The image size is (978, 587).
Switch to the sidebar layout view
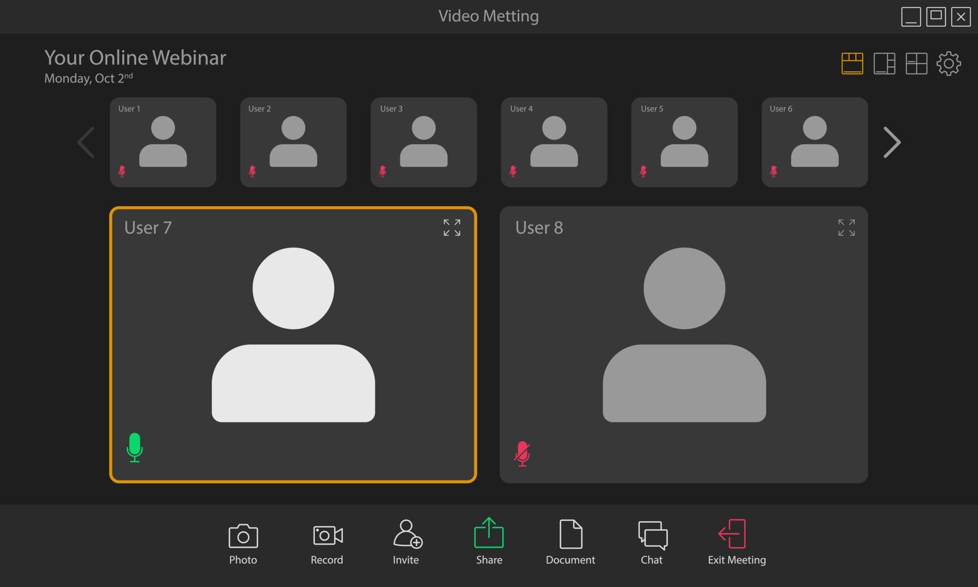pos(884,64)
